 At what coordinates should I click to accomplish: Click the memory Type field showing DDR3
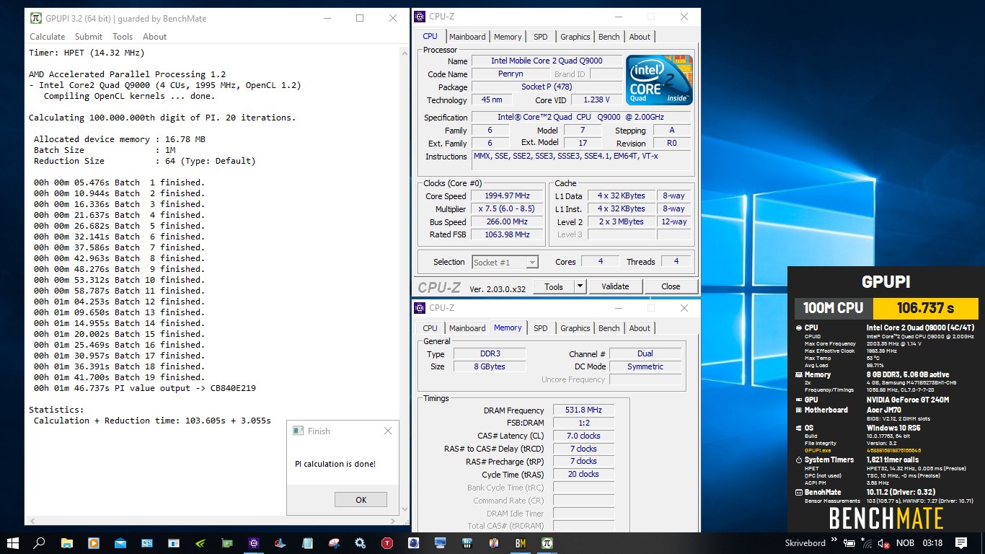(x=490, y=354)
